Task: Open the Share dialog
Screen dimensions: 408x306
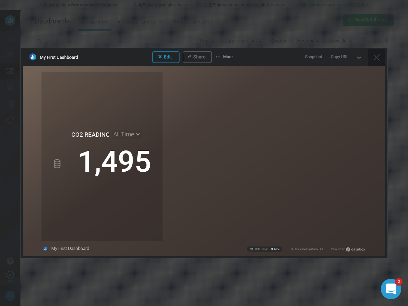Action: (x=197, y=57)
